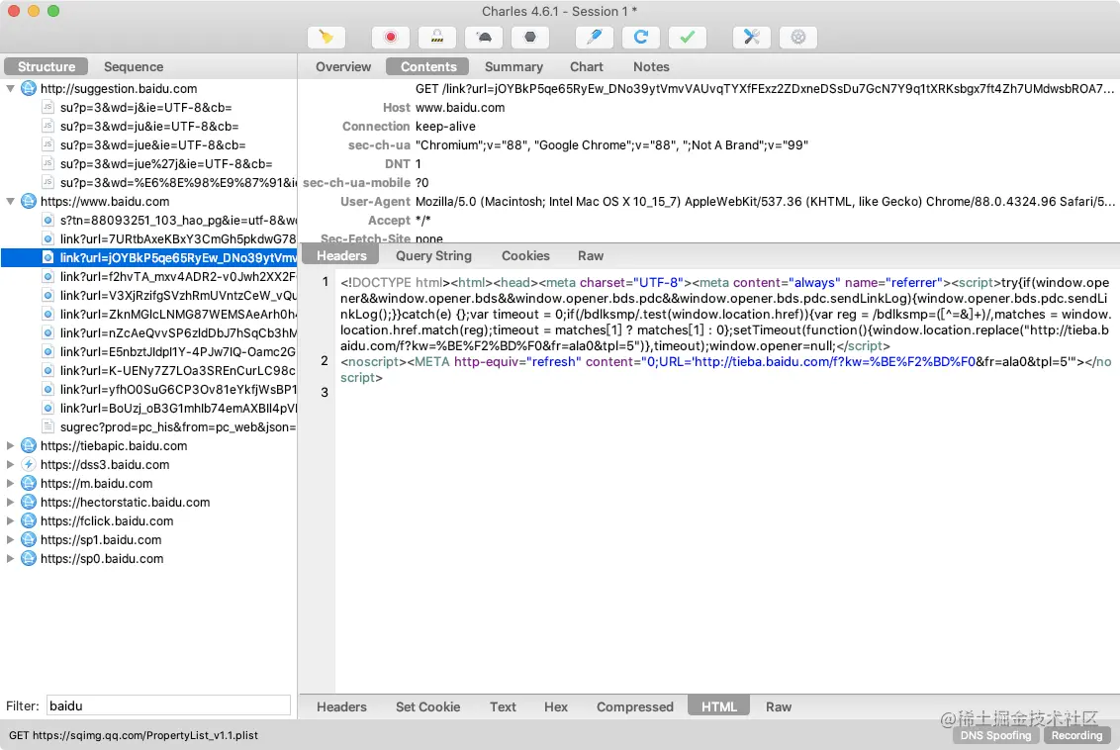Select link?url=E5nbztJldpl1Y-4PJw7IQ request
This screenshot has height=750, width=1120.
point(178,352)
